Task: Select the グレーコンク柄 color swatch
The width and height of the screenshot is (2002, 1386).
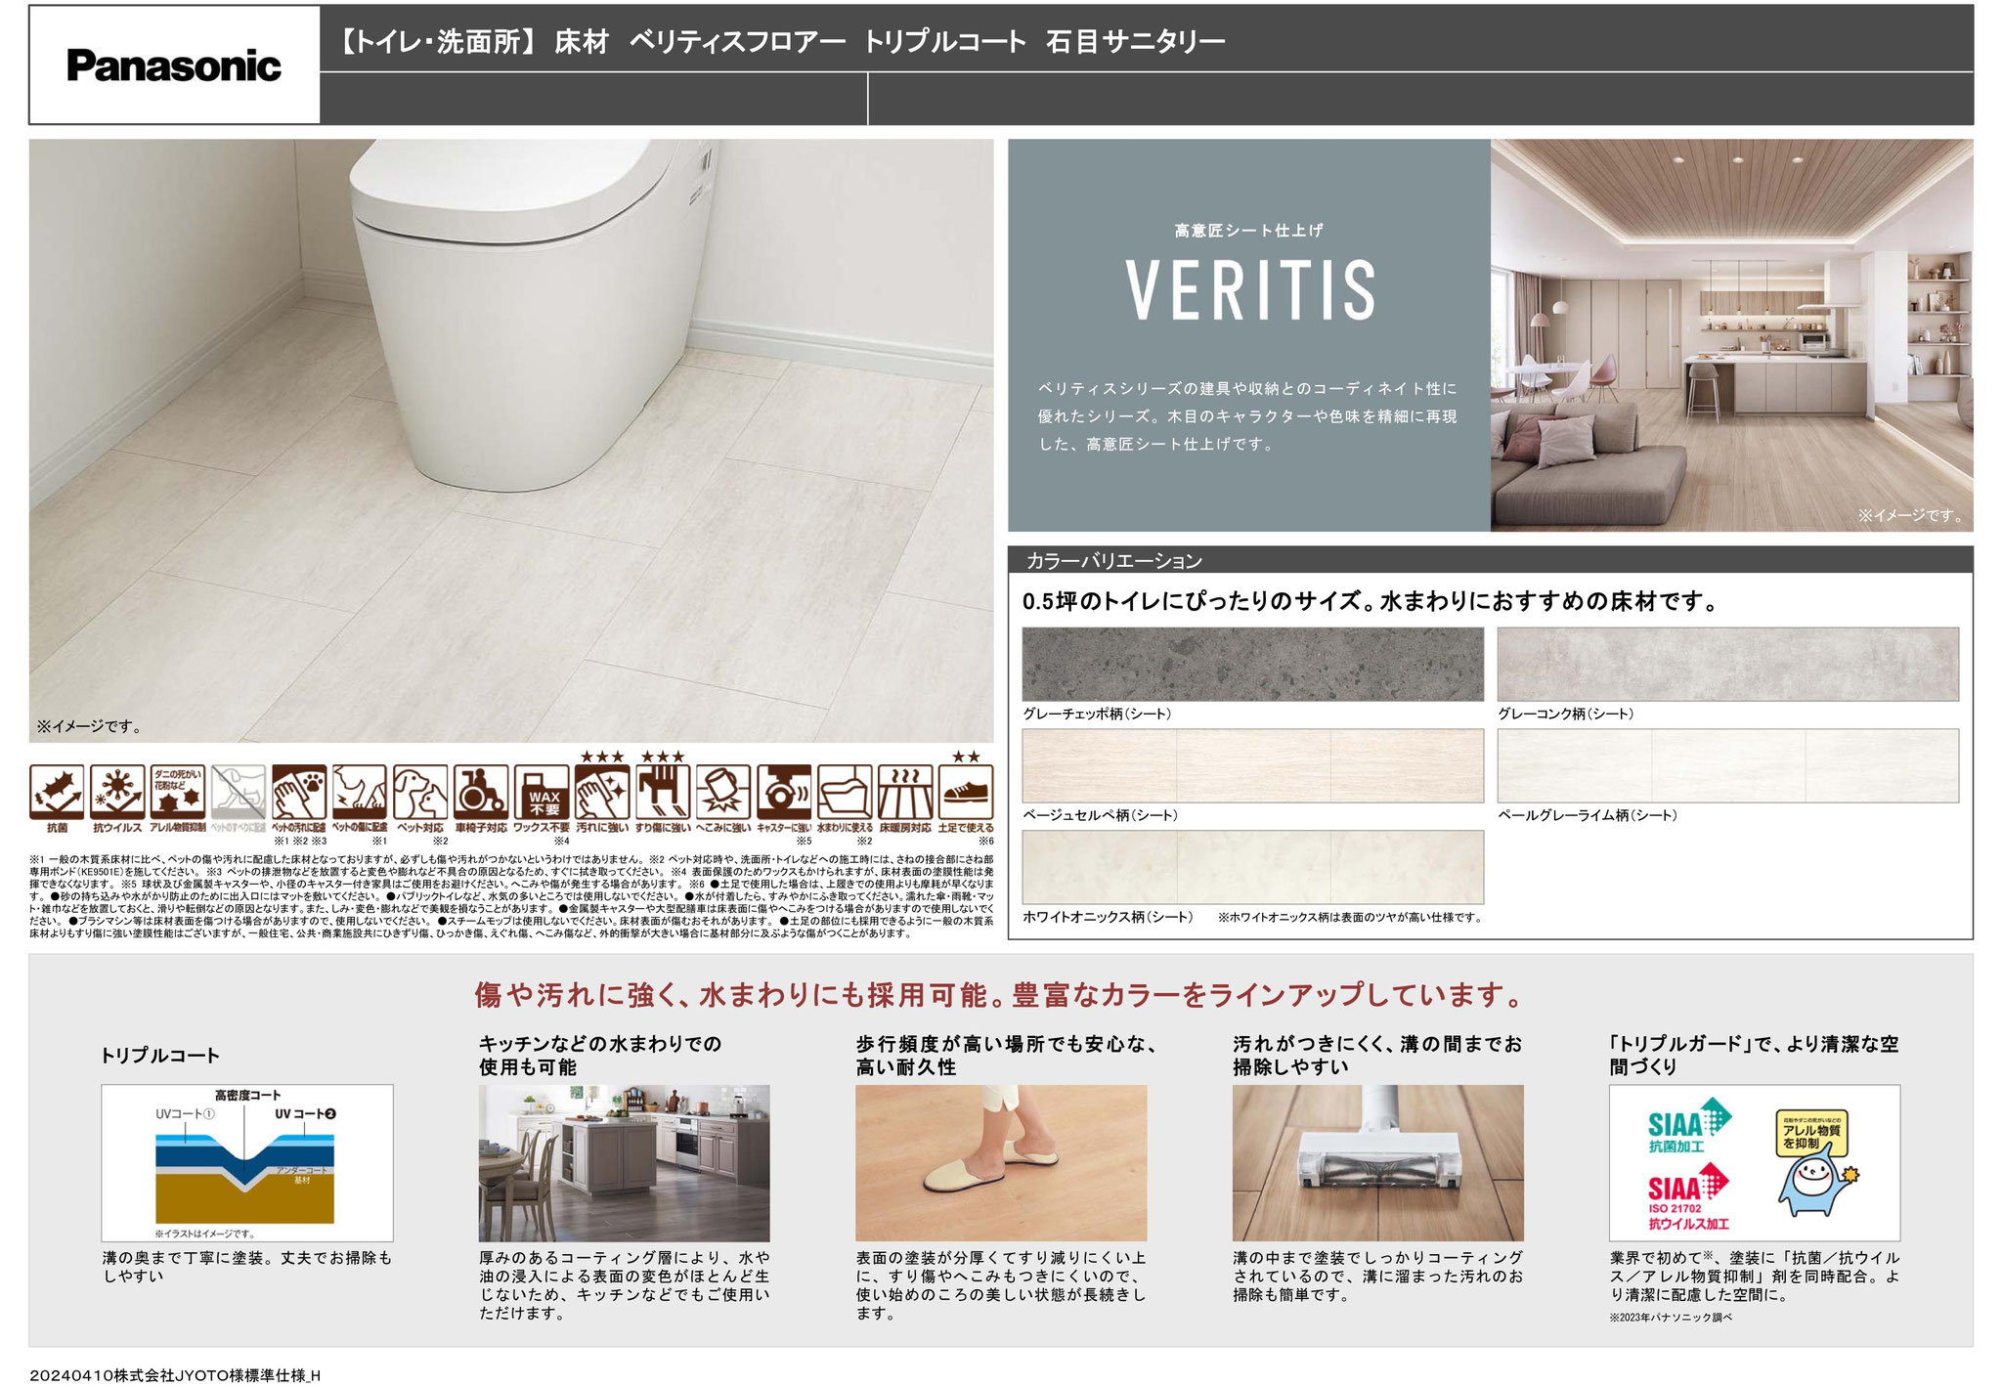Action: coord(1727,664)
